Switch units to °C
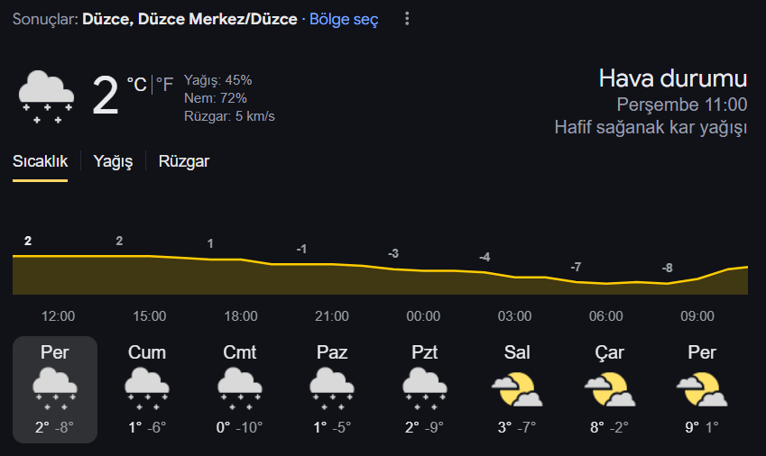This screenshot has height=456, width=766. (x=137, y=85)
